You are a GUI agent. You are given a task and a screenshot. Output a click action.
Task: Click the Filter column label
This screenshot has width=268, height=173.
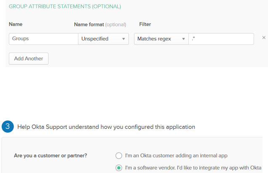145,24
